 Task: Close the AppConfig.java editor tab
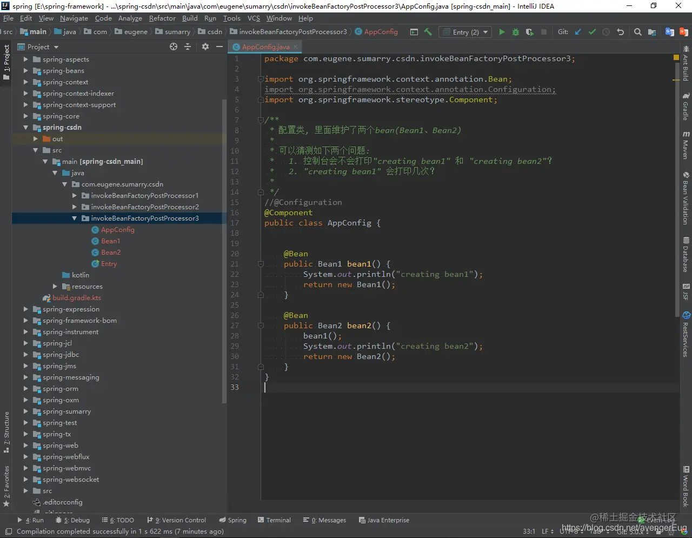[x=296, y=47]
